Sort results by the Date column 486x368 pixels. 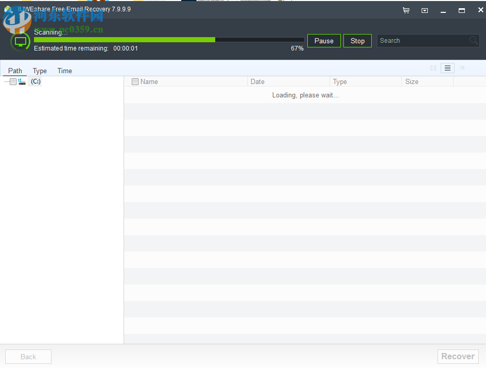257,81
